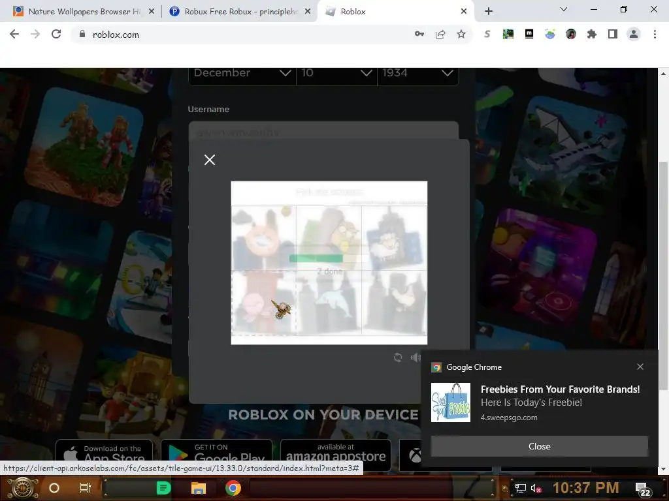
Task: Open the Chrome profile avatar
Action: click(634, 34)
